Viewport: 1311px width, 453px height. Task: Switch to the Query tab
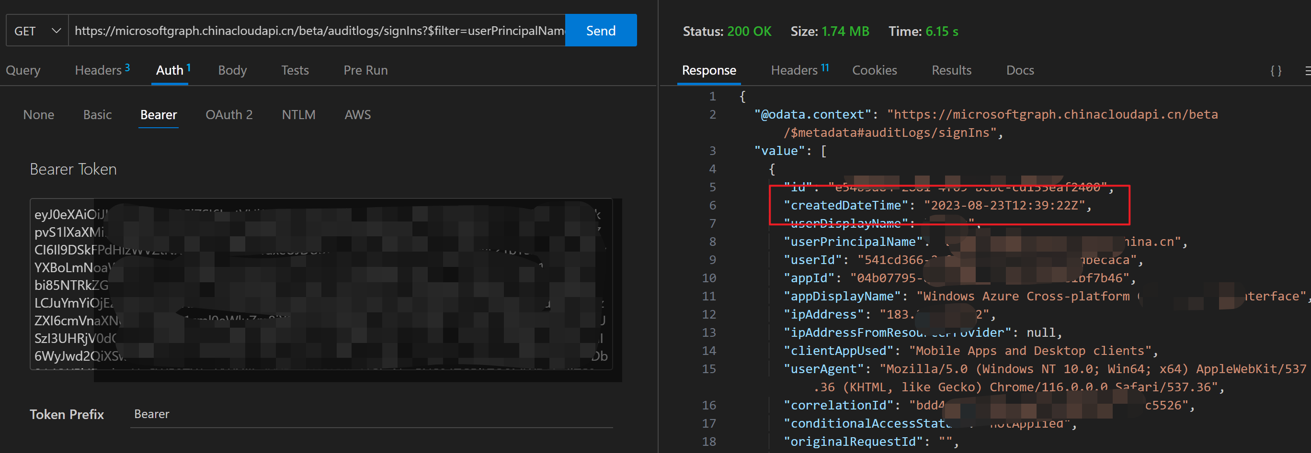click(x=23, y=70)
